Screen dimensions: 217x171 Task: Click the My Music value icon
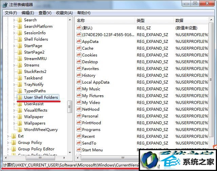(x=79, y=89)
